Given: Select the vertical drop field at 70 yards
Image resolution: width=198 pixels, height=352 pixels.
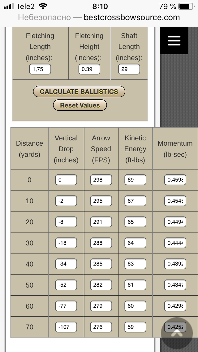Looking at the screenshot, I should click(66, 327).
